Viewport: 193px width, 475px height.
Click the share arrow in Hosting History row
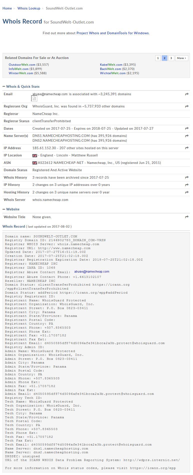pyautogui.click(x=186, y=192)
